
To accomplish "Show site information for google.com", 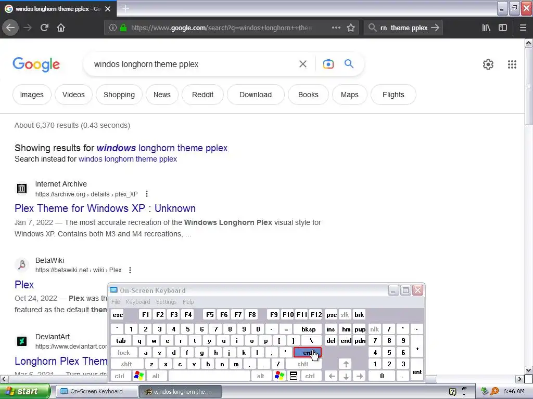I will (x=112, y=28).
